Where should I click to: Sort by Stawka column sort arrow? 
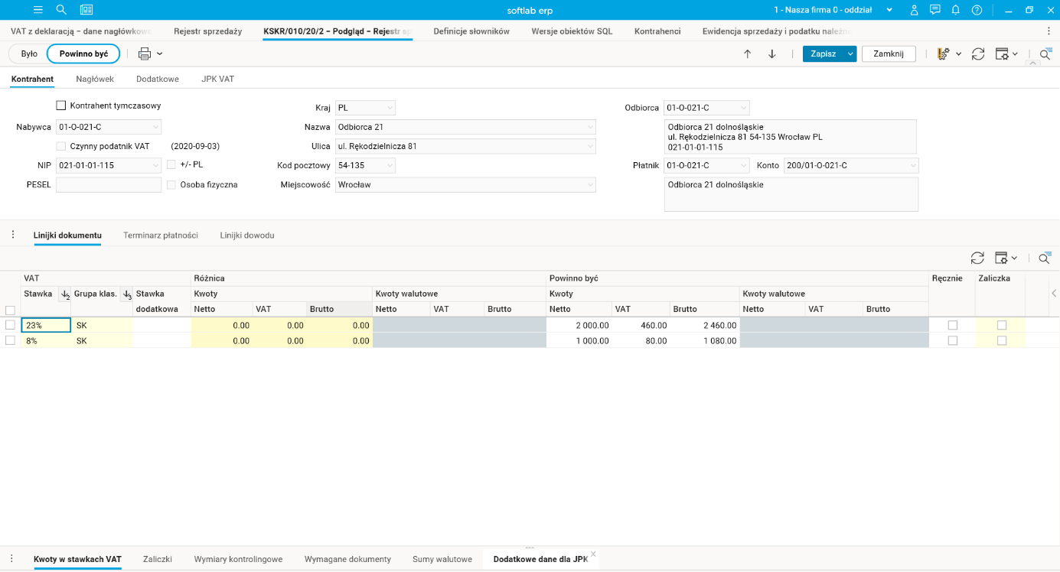click(64, 294)
